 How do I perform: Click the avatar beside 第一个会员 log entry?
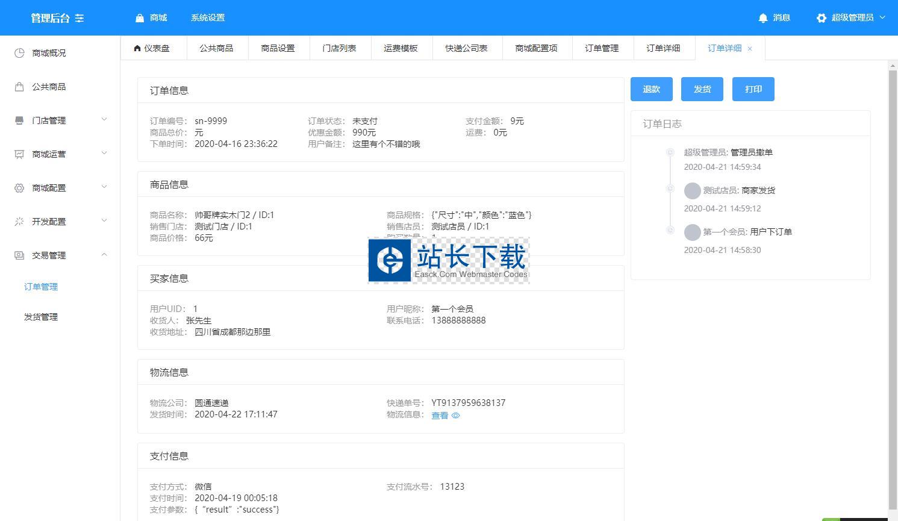pyautogui.click(x=693, y=232)
